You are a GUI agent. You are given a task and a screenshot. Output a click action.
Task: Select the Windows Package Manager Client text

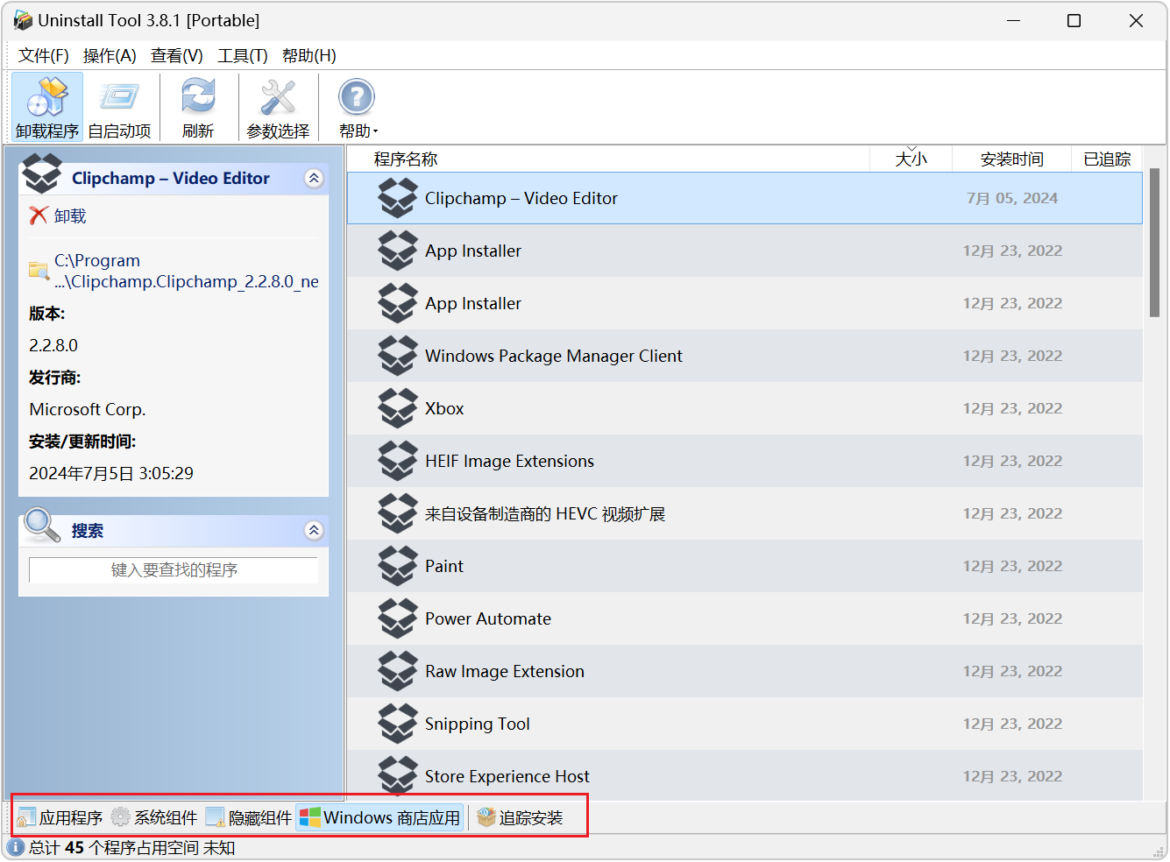[x=554, y=357]
